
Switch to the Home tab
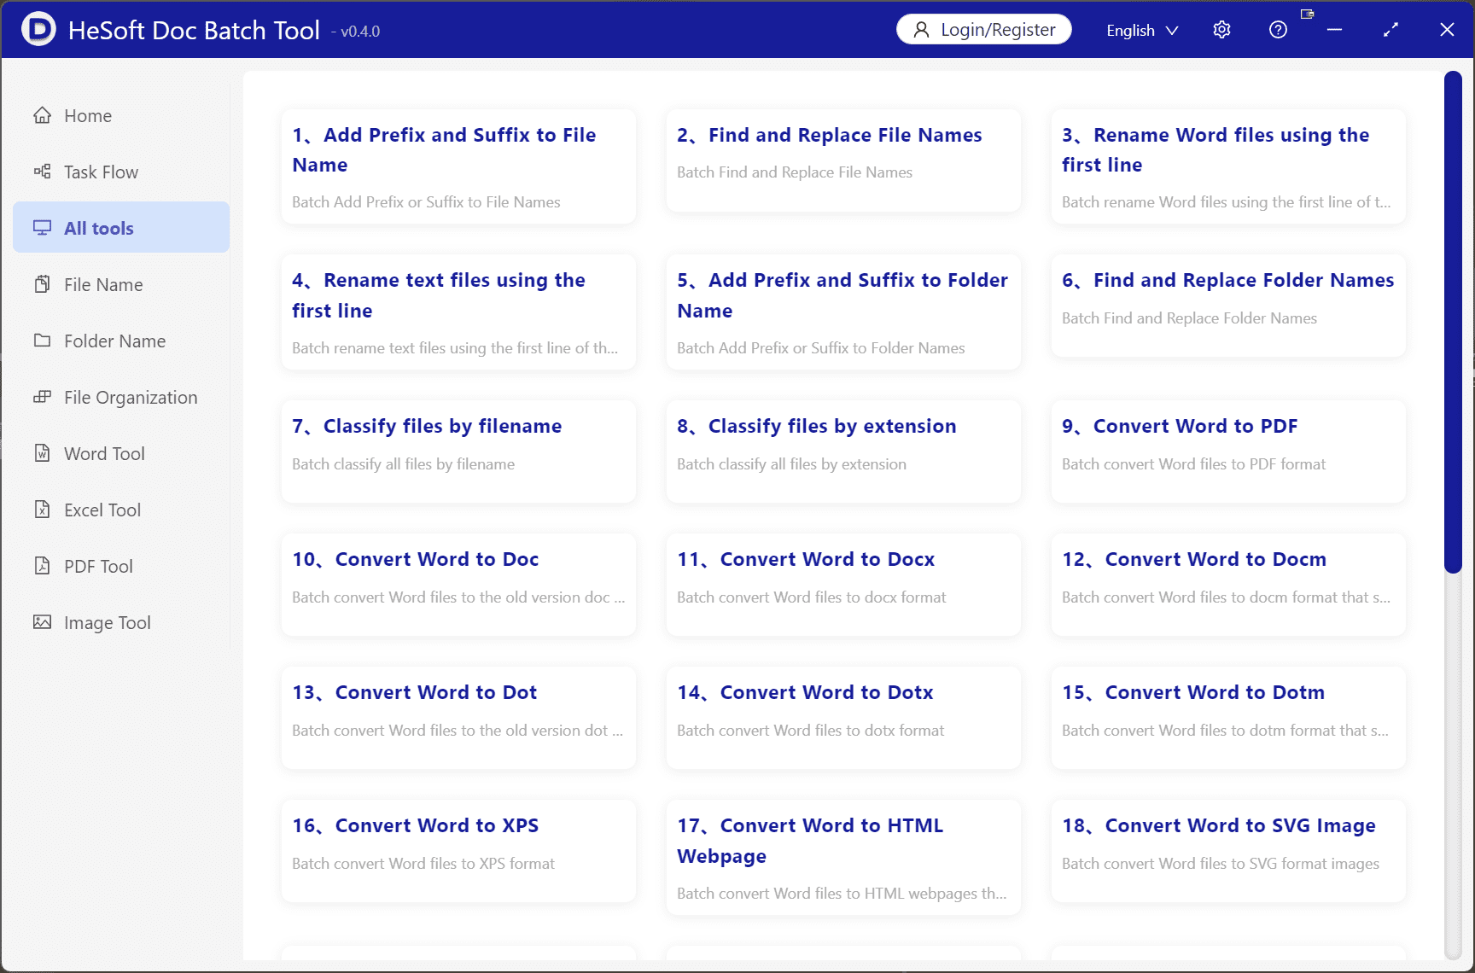87,115
